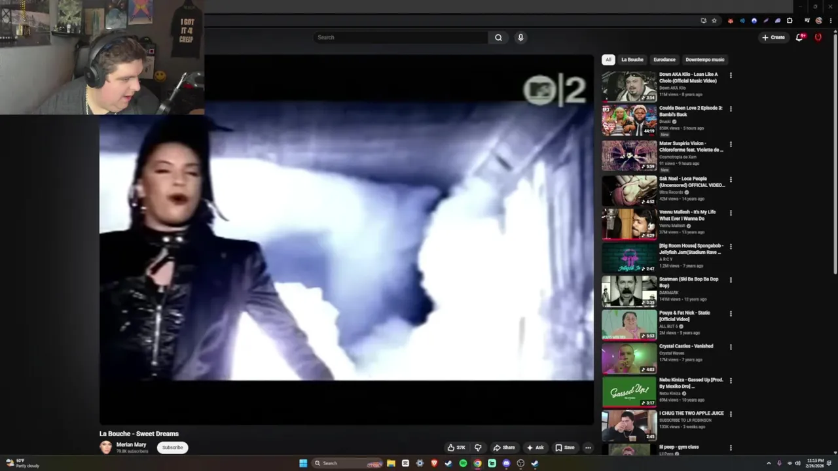Show hidden system tray icons

tap(769, 463)
